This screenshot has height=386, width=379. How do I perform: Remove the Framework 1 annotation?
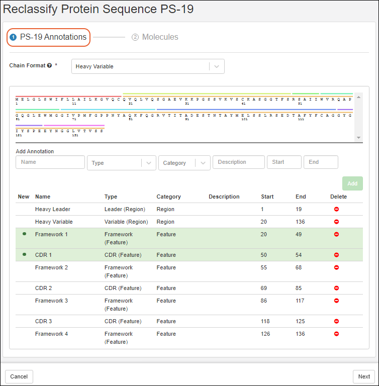pyautogui.click(x=336, y=234)
